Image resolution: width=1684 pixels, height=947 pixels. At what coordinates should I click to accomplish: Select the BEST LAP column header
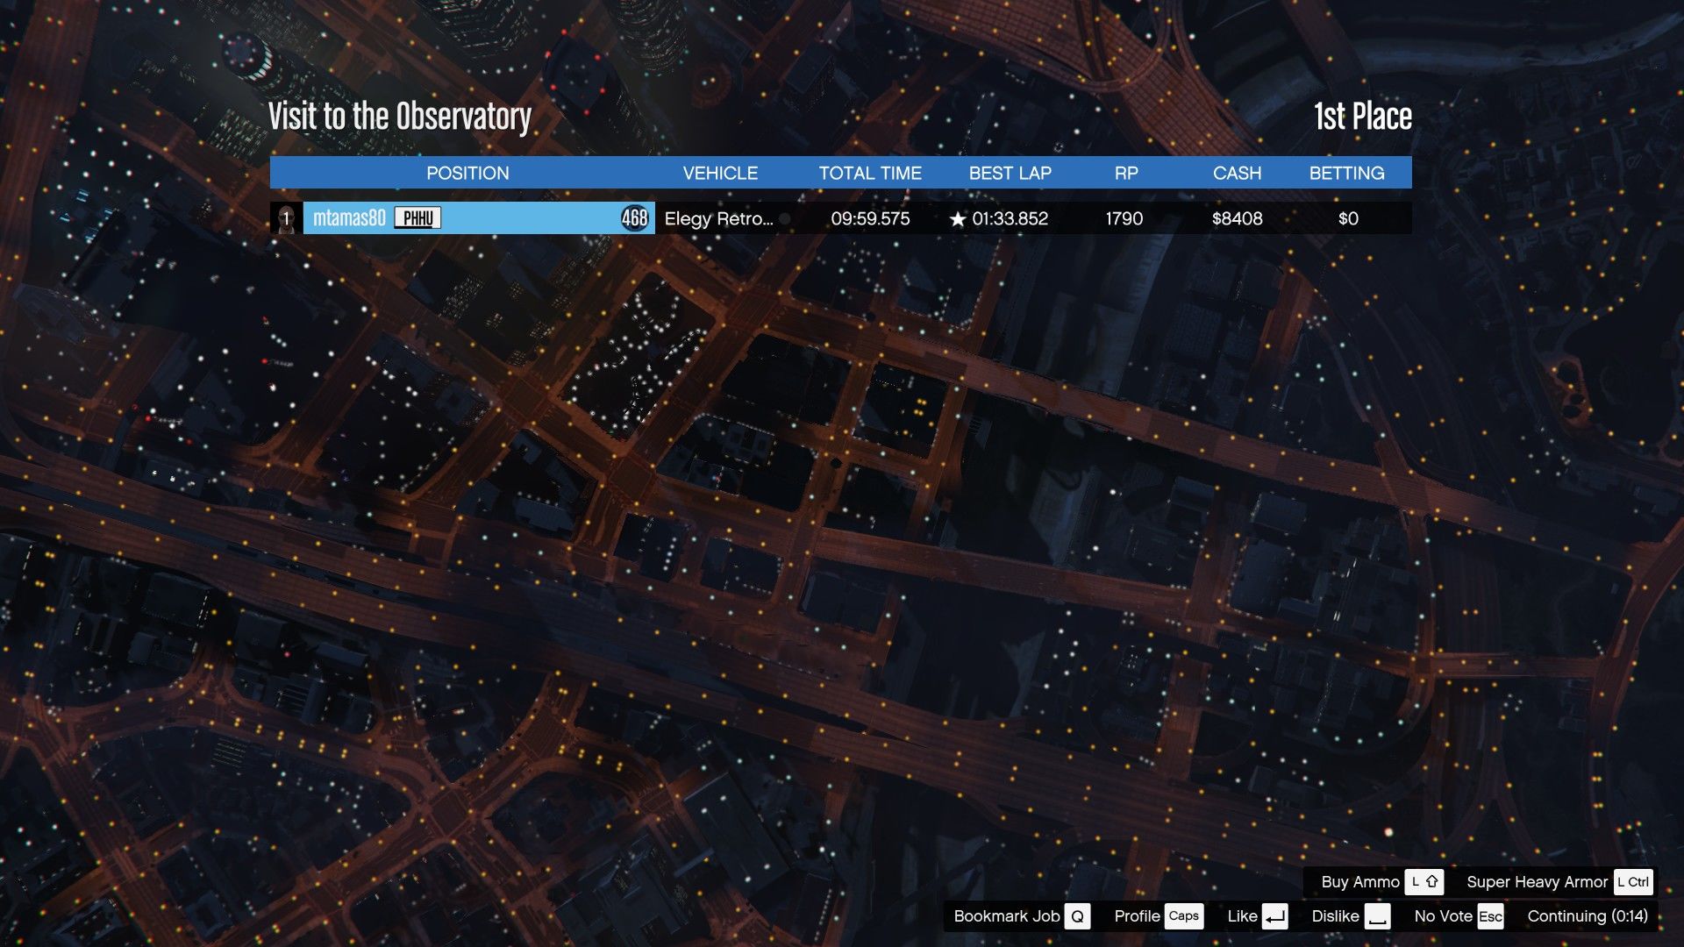tap(1010, 173)
